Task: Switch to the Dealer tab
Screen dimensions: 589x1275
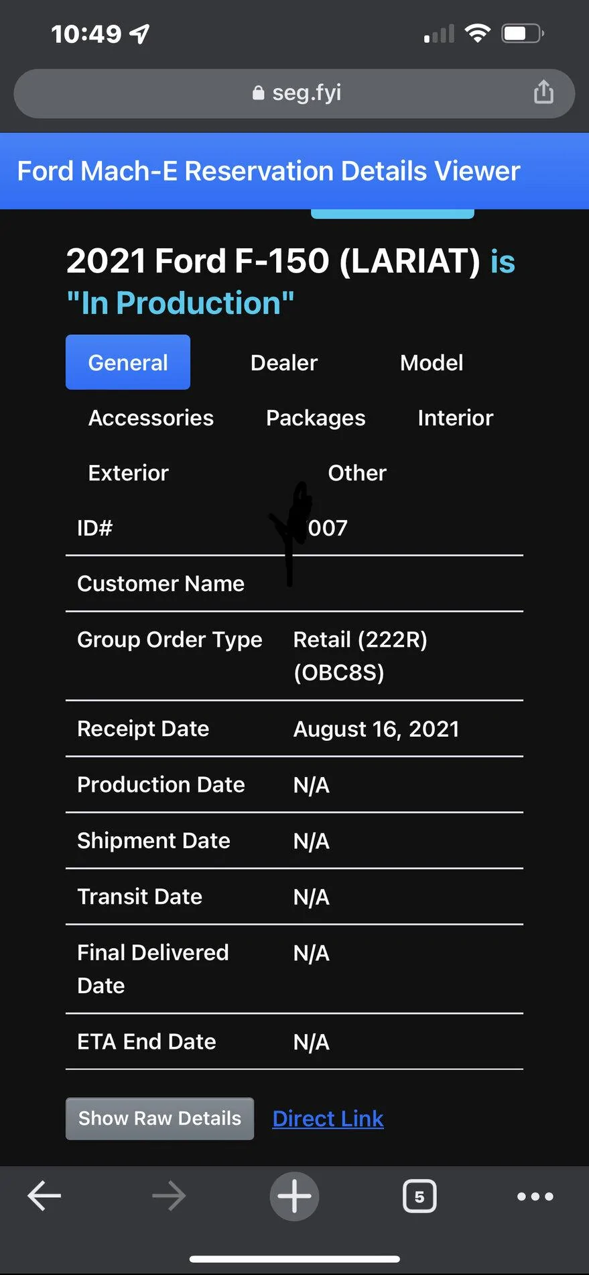Action: 283,362
